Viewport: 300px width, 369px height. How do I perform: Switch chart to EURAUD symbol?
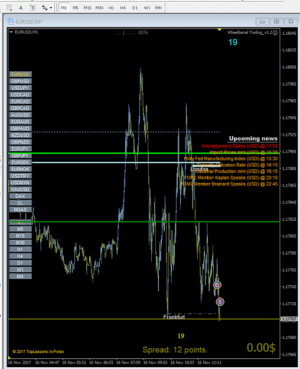pyautogui.click(x=20, y=122)
